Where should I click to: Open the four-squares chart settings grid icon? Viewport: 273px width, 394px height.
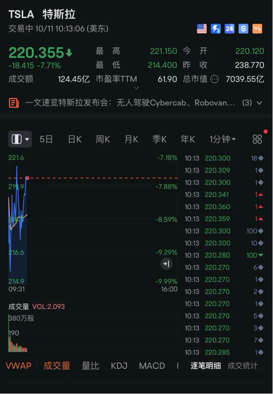click(x=257, y=139)
